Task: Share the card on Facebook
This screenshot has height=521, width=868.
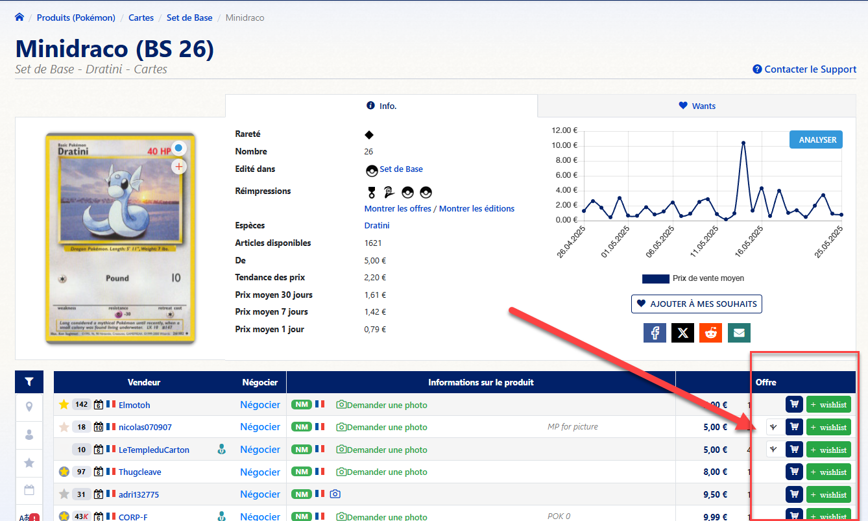Action: [x=655, y=333]
